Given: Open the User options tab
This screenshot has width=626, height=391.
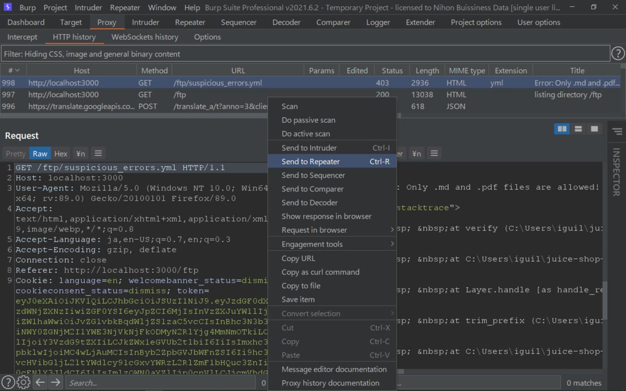Looking at the screenshot, I should click(x=539, y=22).
